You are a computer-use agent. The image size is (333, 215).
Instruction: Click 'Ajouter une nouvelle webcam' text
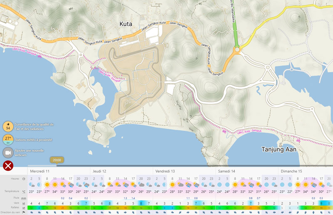click(29, 152)
